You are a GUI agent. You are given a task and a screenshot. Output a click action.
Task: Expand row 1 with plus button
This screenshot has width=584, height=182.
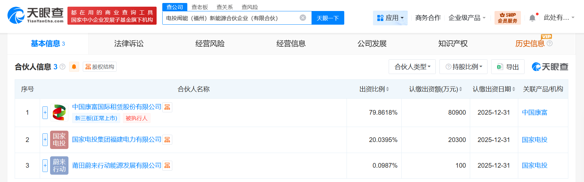point(45,113)
